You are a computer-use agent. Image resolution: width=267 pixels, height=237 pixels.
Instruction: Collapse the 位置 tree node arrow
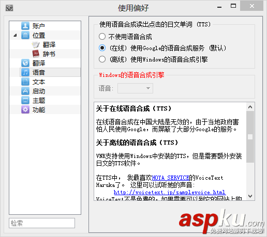tap(15, 36)
